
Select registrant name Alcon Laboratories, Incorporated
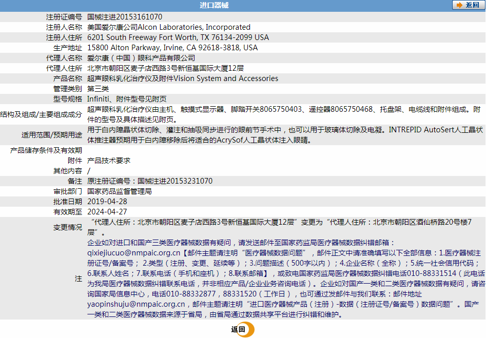click(194, 27)
